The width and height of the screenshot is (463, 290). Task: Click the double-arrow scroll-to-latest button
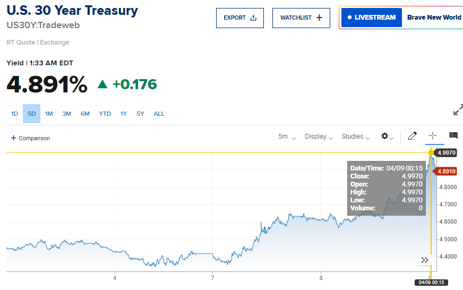[x=425, y=260]
